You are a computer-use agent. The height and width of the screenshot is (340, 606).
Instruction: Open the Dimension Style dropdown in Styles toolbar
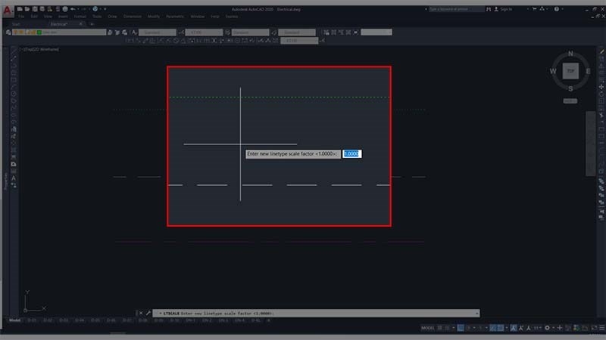click(x=204, y=32)
